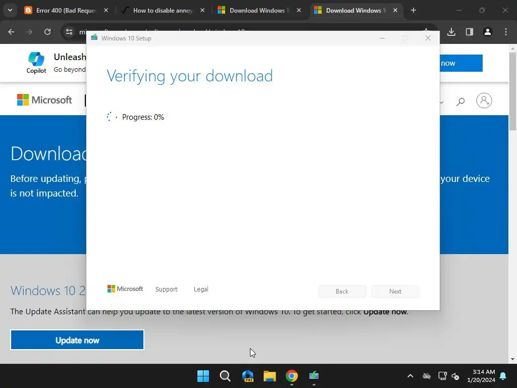Add a new Chrome tab

(x=413, y=10)
